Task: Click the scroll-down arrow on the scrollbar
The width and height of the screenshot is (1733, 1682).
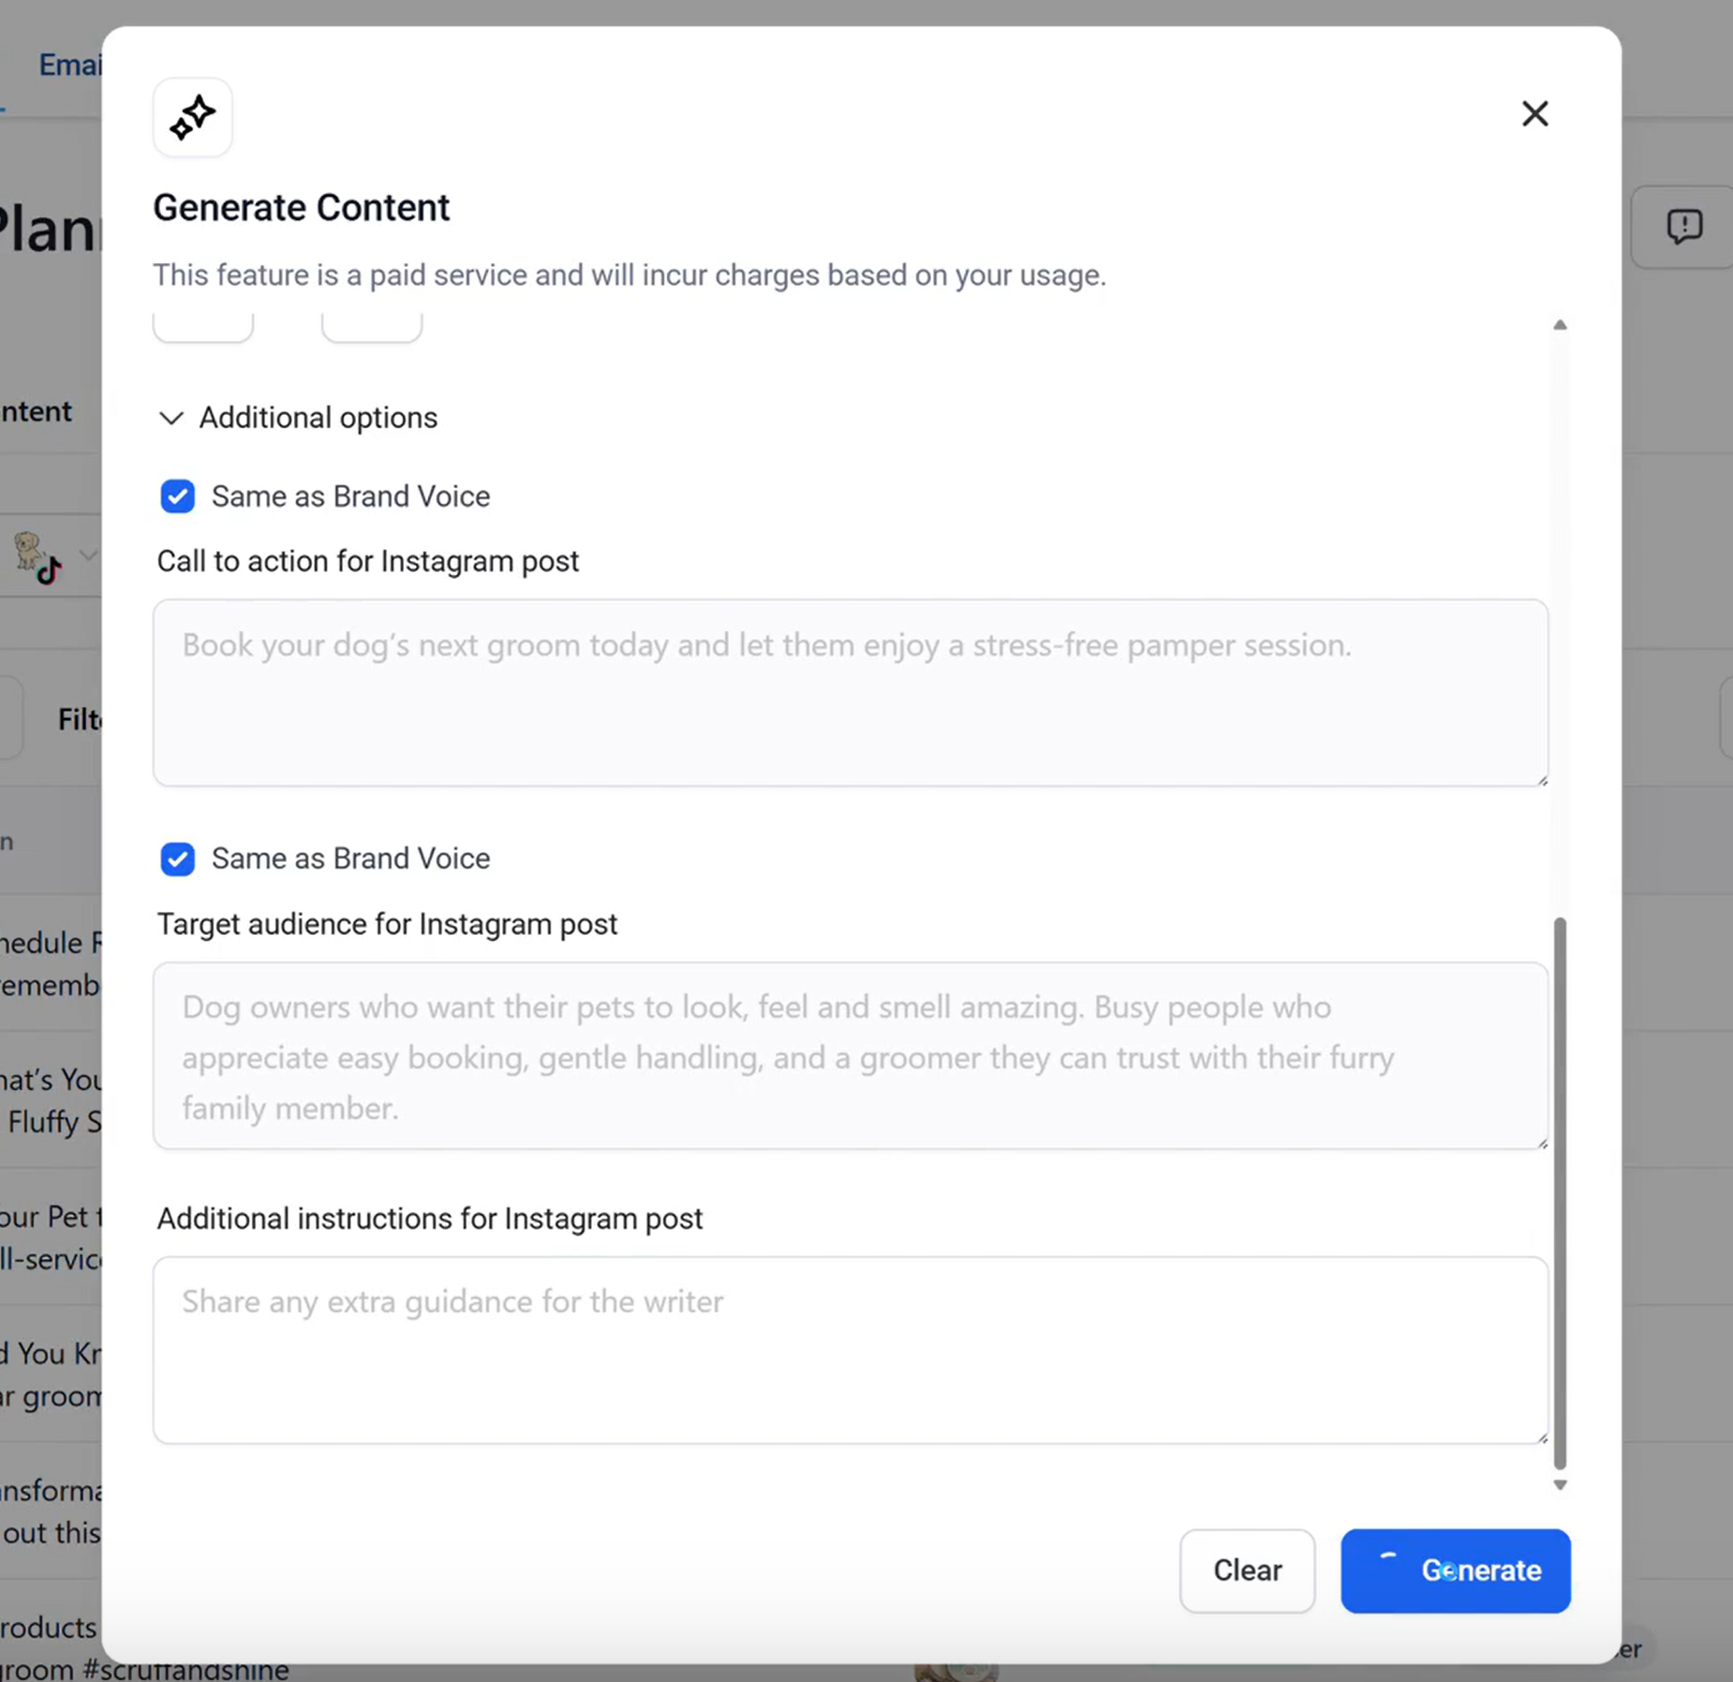Action: coord(1559,1484)
